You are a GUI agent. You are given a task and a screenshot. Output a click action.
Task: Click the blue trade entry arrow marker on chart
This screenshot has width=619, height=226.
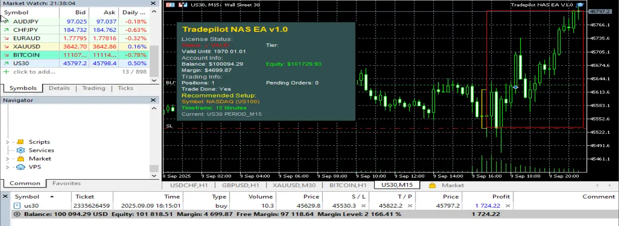pos(515,87)
